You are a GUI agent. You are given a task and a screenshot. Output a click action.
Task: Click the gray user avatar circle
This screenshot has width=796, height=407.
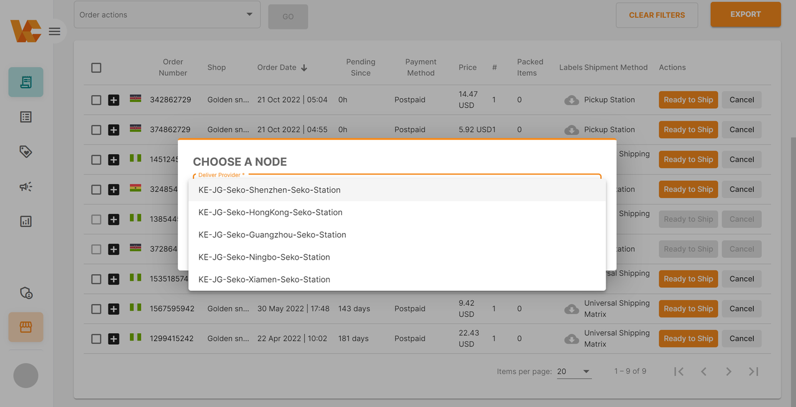[x=25, y=375]
